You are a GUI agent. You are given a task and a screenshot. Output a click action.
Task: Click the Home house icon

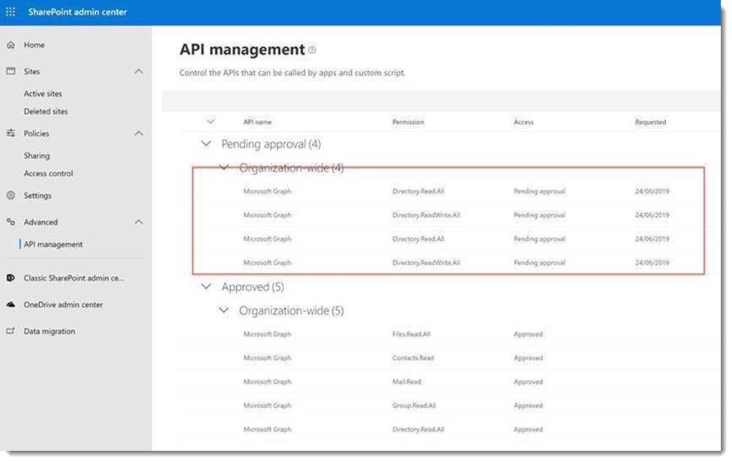coord(10,45)
